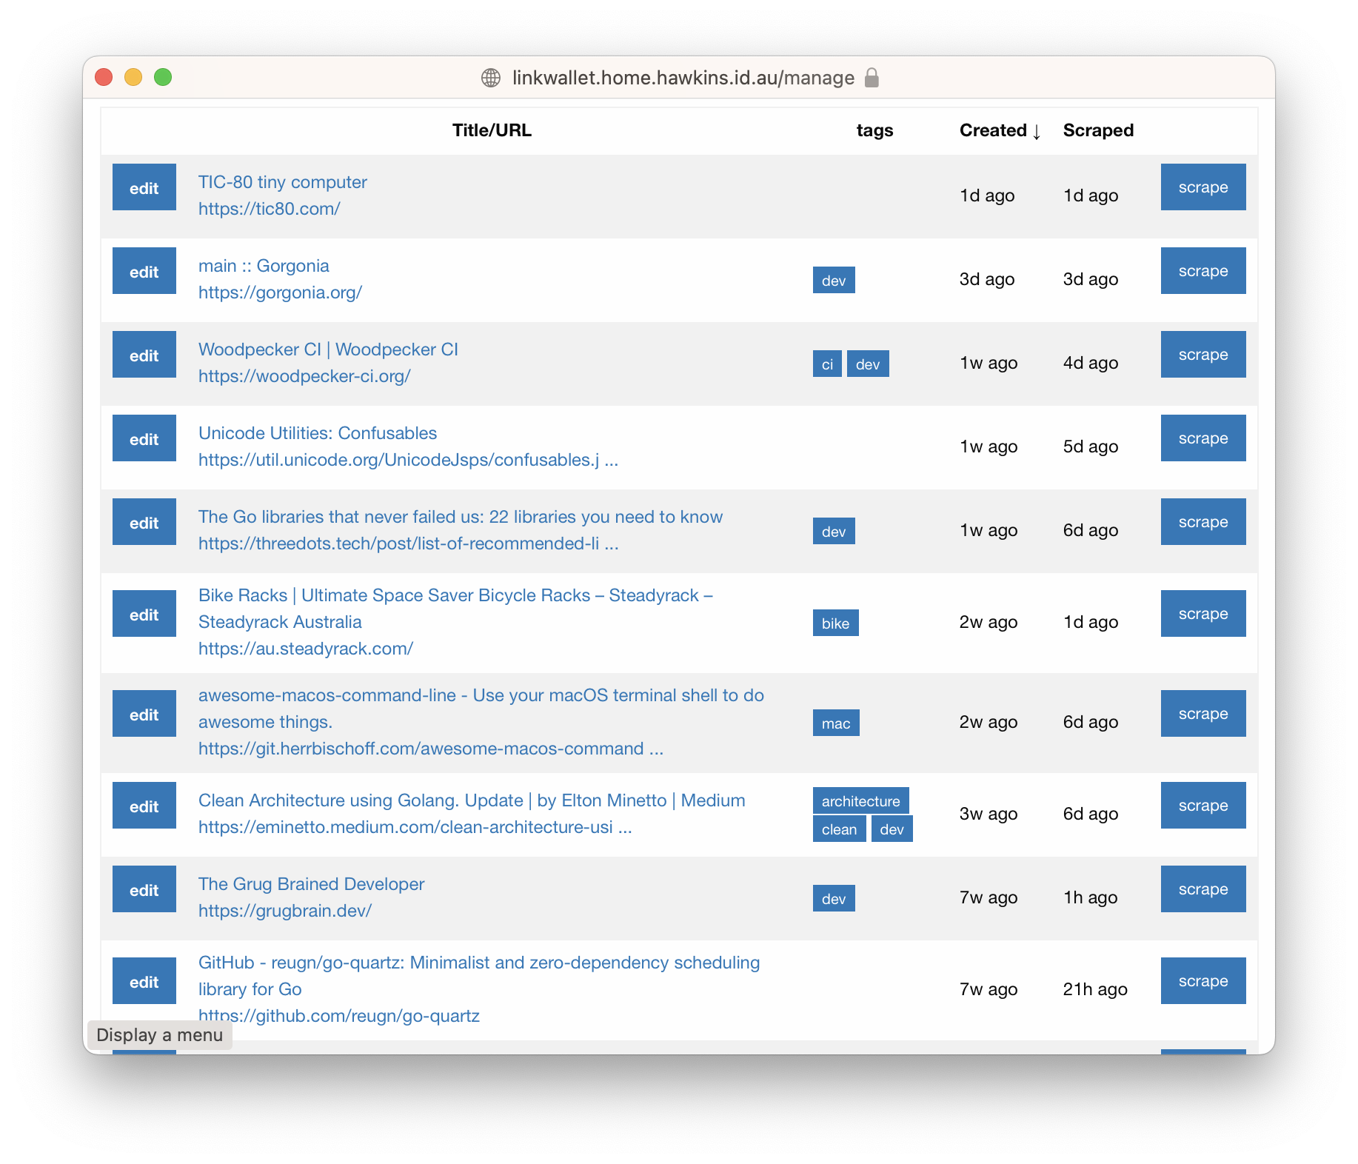1358x1164 pixels.
Task: Edit the Bike Racks Steadyrack entry
Action: [144, 615]
